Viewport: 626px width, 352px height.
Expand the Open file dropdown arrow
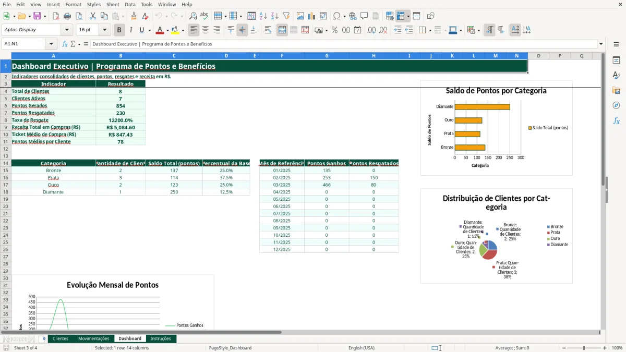pyautogui.click(x=28, y=16)
